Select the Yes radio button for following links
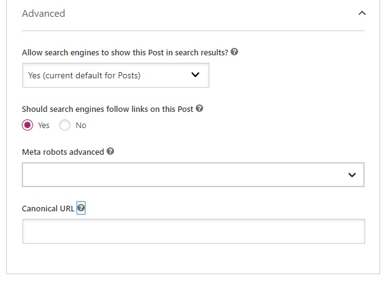 (27, 125)
